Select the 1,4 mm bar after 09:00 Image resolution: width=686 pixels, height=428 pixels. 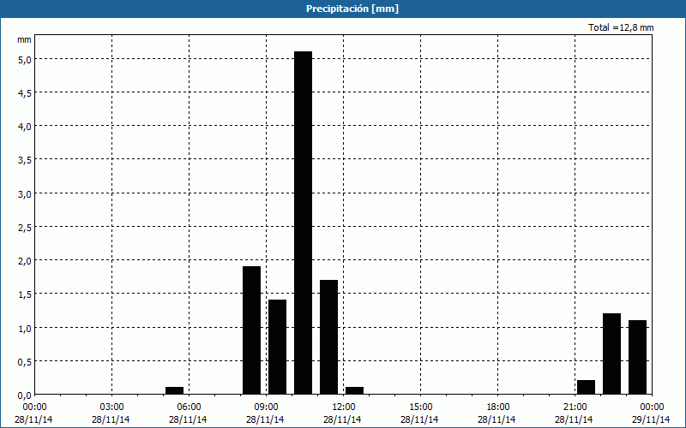[277, 347]
